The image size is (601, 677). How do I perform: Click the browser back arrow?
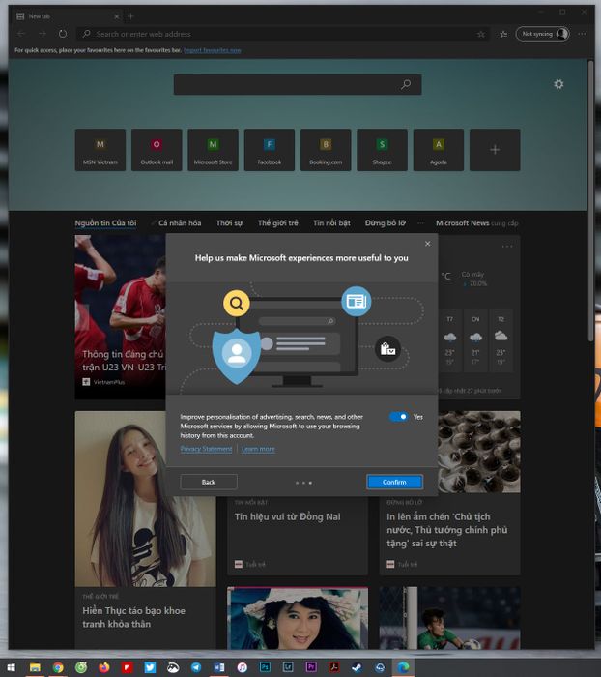click(x=21, y=34)
